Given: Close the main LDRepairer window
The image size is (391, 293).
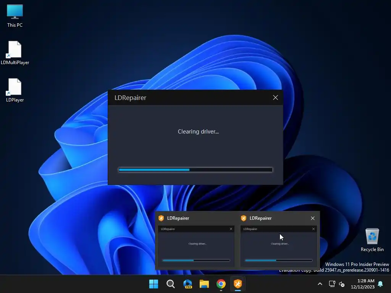Looking at the screenshot, I should (x=275, y=98).
